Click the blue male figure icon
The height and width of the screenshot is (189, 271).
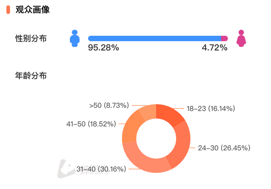pyautogui.click(x=75, y=38)
